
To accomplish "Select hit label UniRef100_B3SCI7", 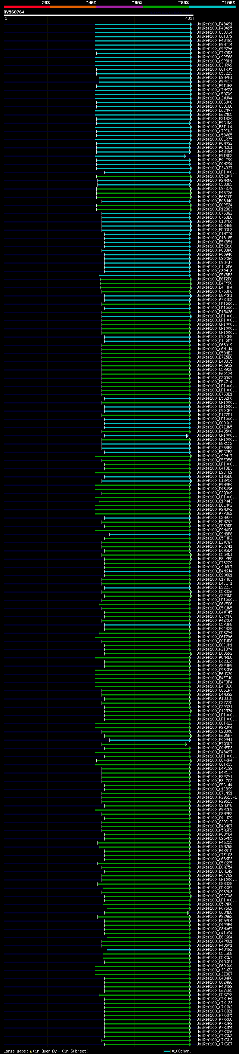I will tap(214, 587).
